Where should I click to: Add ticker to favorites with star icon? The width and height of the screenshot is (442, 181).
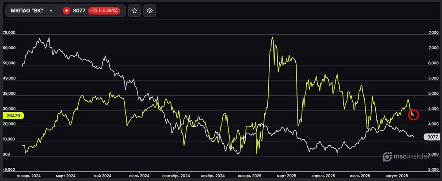coord(134,11)
